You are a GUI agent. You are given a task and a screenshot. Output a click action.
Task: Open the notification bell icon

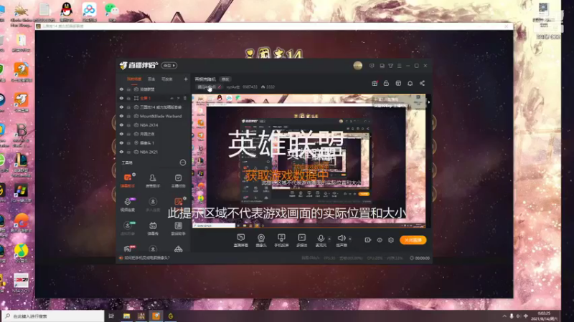click(410, 83)
